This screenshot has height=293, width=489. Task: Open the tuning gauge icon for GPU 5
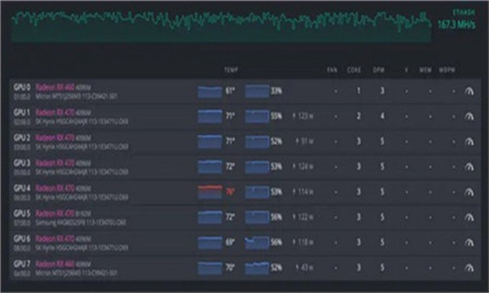pyautogui.click(x=469, y=217)
